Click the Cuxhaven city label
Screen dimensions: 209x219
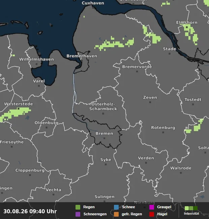93,3
